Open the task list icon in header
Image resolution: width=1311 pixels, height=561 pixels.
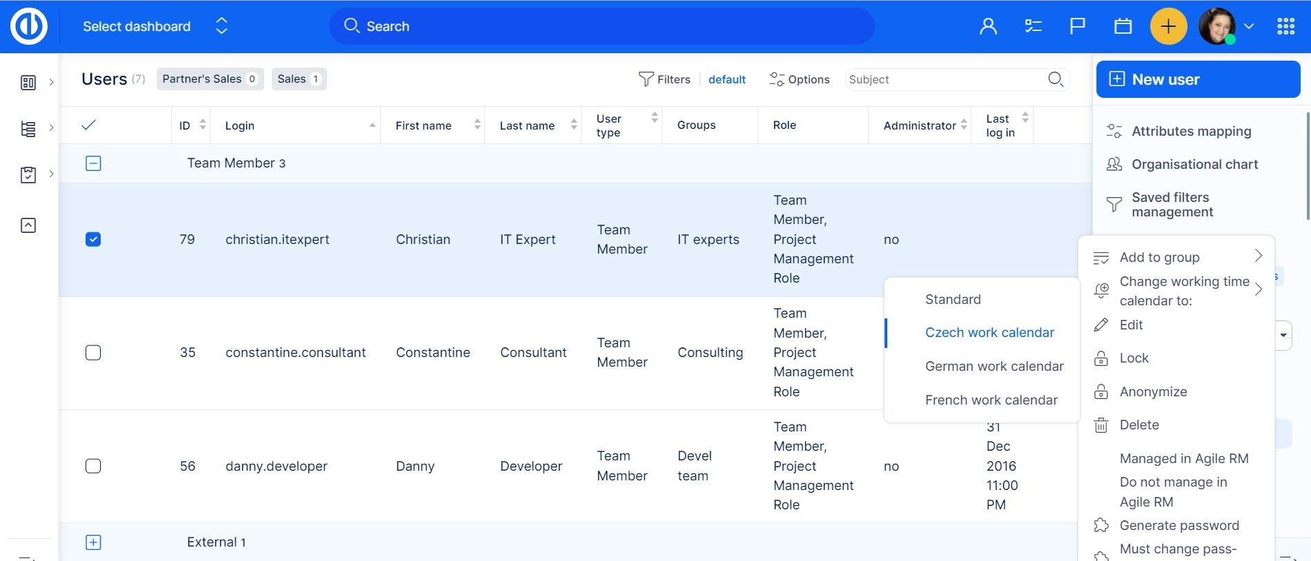click(1033, 27)
